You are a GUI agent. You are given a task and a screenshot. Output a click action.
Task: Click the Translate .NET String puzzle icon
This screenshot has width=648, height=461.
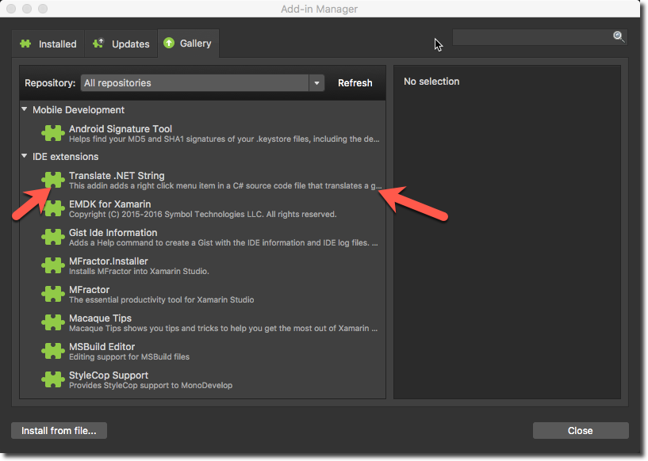pos(53,180)
